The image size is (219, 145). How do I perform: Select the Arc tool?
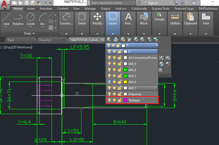click(43, 19)
